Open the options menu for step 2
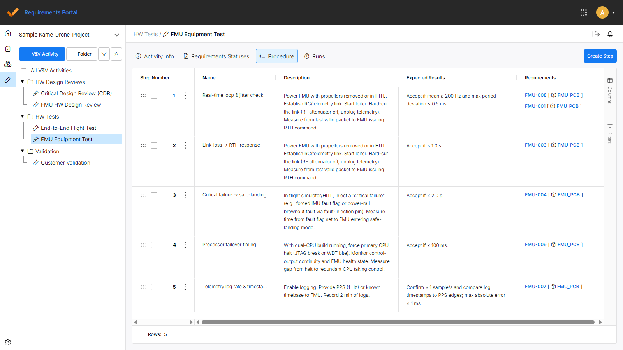This screenshot has width=623, height=350. click(185, 145)
